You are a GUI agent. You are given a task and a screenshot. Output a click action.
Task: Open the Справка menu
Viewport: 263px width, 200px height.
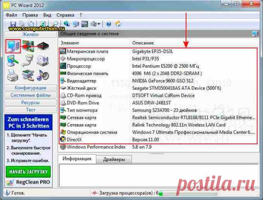point(65,15)
